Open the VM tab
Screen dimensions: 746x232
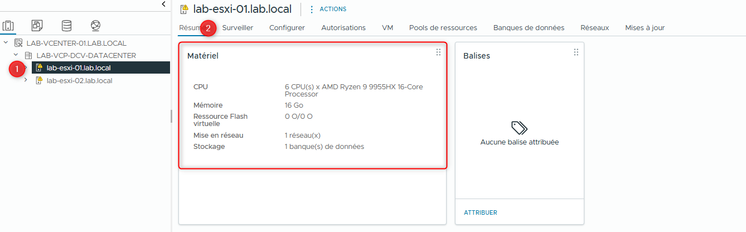pos(387,27)
